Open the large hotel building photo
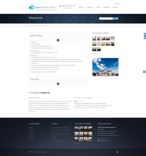This screenshot has height=156, width=146. coord(105,67)
